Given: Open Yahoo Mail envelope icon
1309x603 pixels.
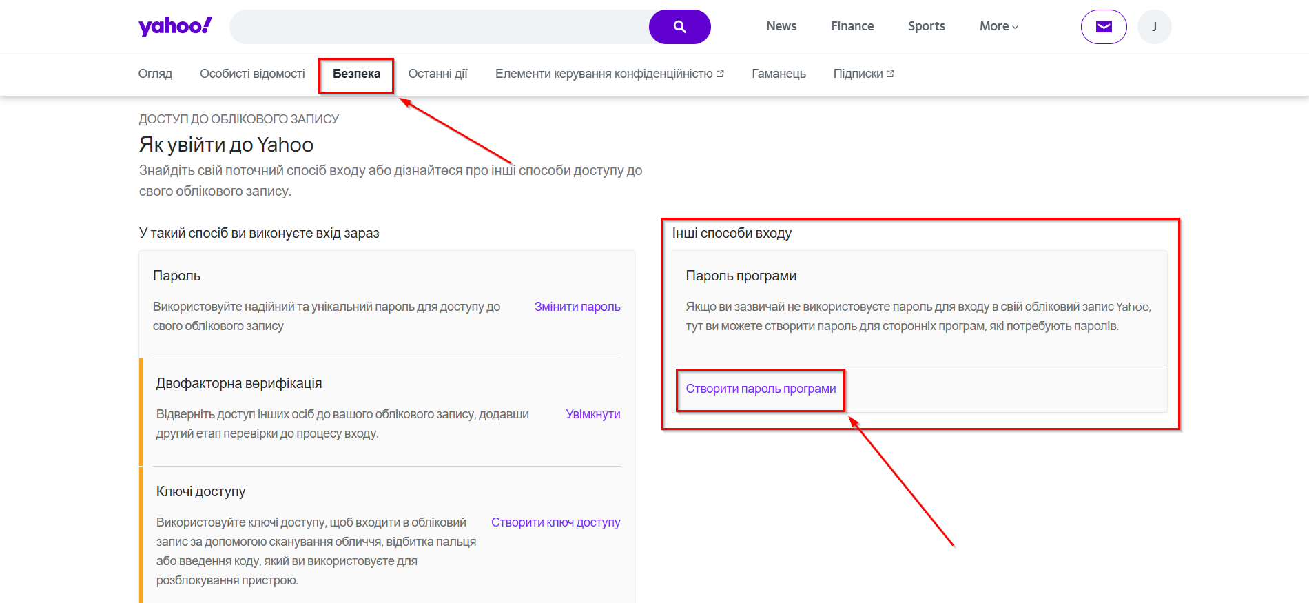Looking at the screenshot, I should click(1104, 27).
